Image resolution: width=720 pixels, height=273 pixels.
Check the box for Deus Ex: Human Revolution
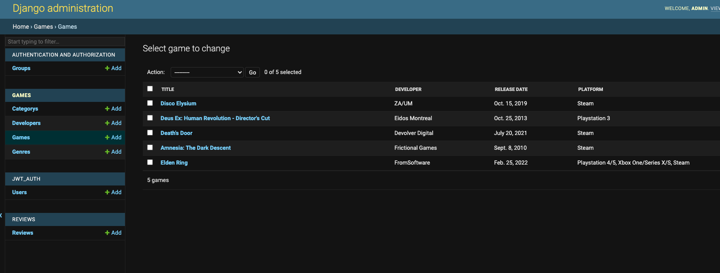[150, 118]
